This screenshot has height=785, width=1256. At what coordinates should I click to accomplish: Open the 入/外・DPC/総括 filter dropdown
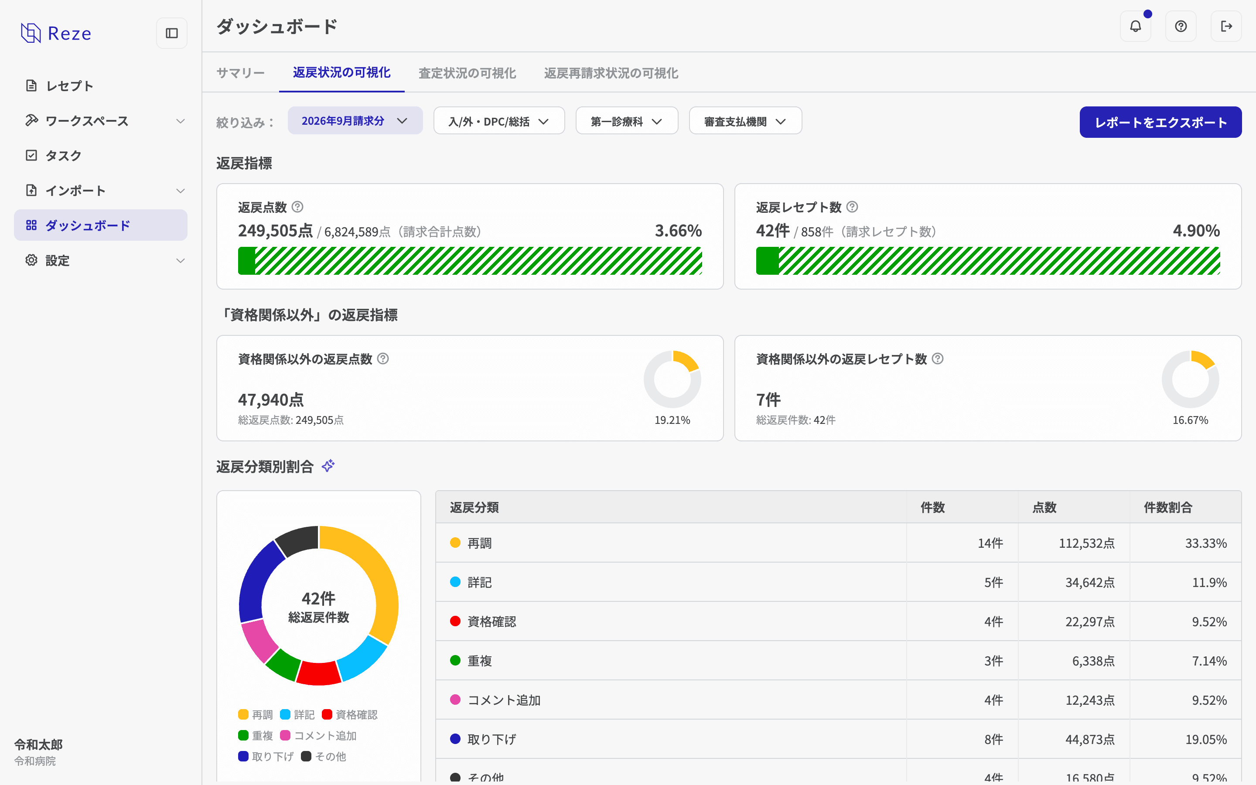tap(499, 121)
